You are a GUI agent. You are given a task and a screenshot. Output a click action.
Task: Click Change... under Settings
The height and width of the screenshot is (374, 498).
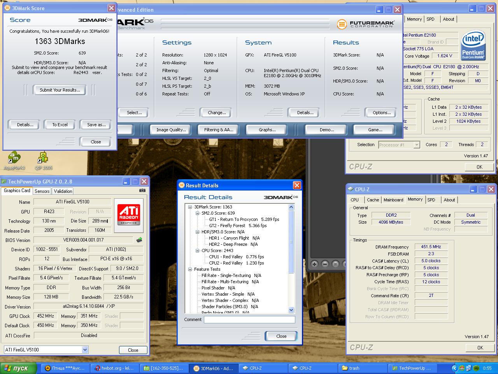pos(217,113)
